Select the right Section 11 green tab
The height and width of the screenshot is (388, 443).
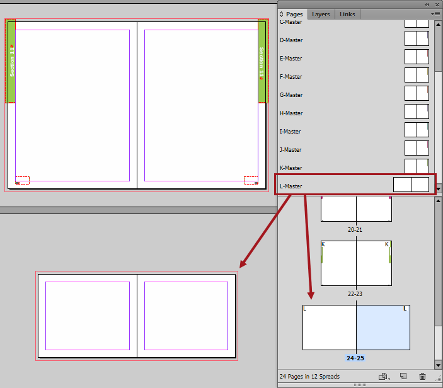(262, 62)
